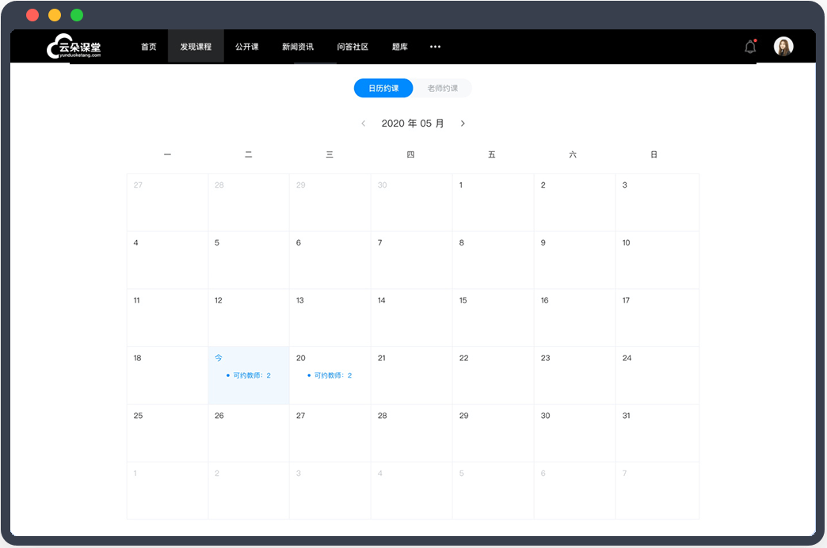Go to previous month with left chevron
Image resolution: width=827 pixels, height=548 pixels.
(363, 124)
